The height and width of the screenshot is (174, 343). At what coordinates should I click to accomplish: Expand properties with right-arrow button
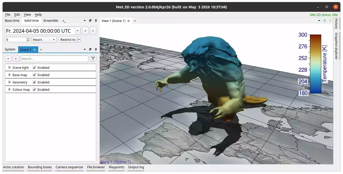click(x=16, y=59)
